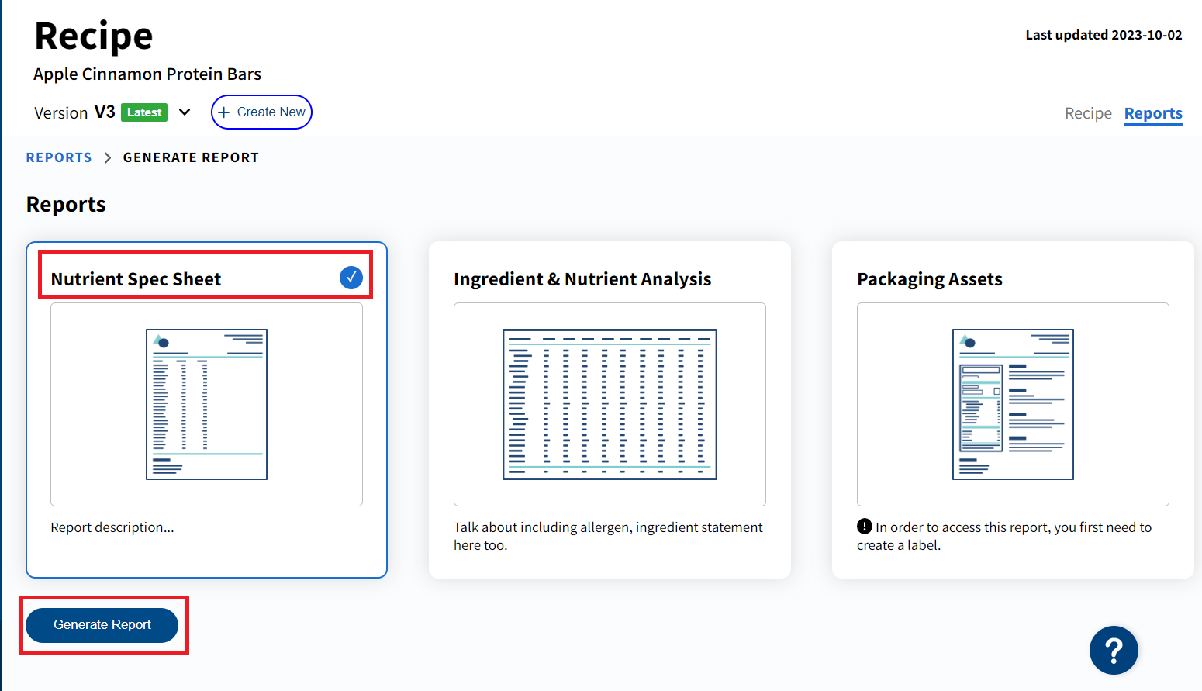Open the Create New dialog
Viewport: 1202px width, 691px height.
pyautogui.click(x=261, y=112)
